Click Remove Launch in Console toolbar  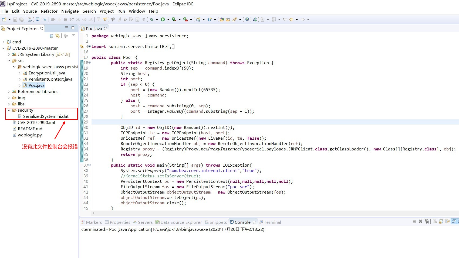tap(420, 221)
